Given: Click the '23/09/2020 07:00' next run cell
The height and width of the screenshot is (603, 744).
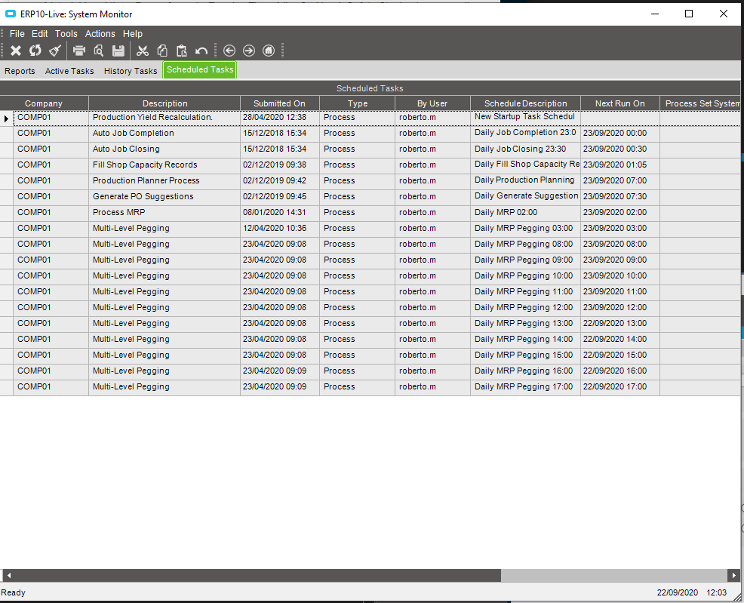Looking at the screenshot, I should [619, 181].
